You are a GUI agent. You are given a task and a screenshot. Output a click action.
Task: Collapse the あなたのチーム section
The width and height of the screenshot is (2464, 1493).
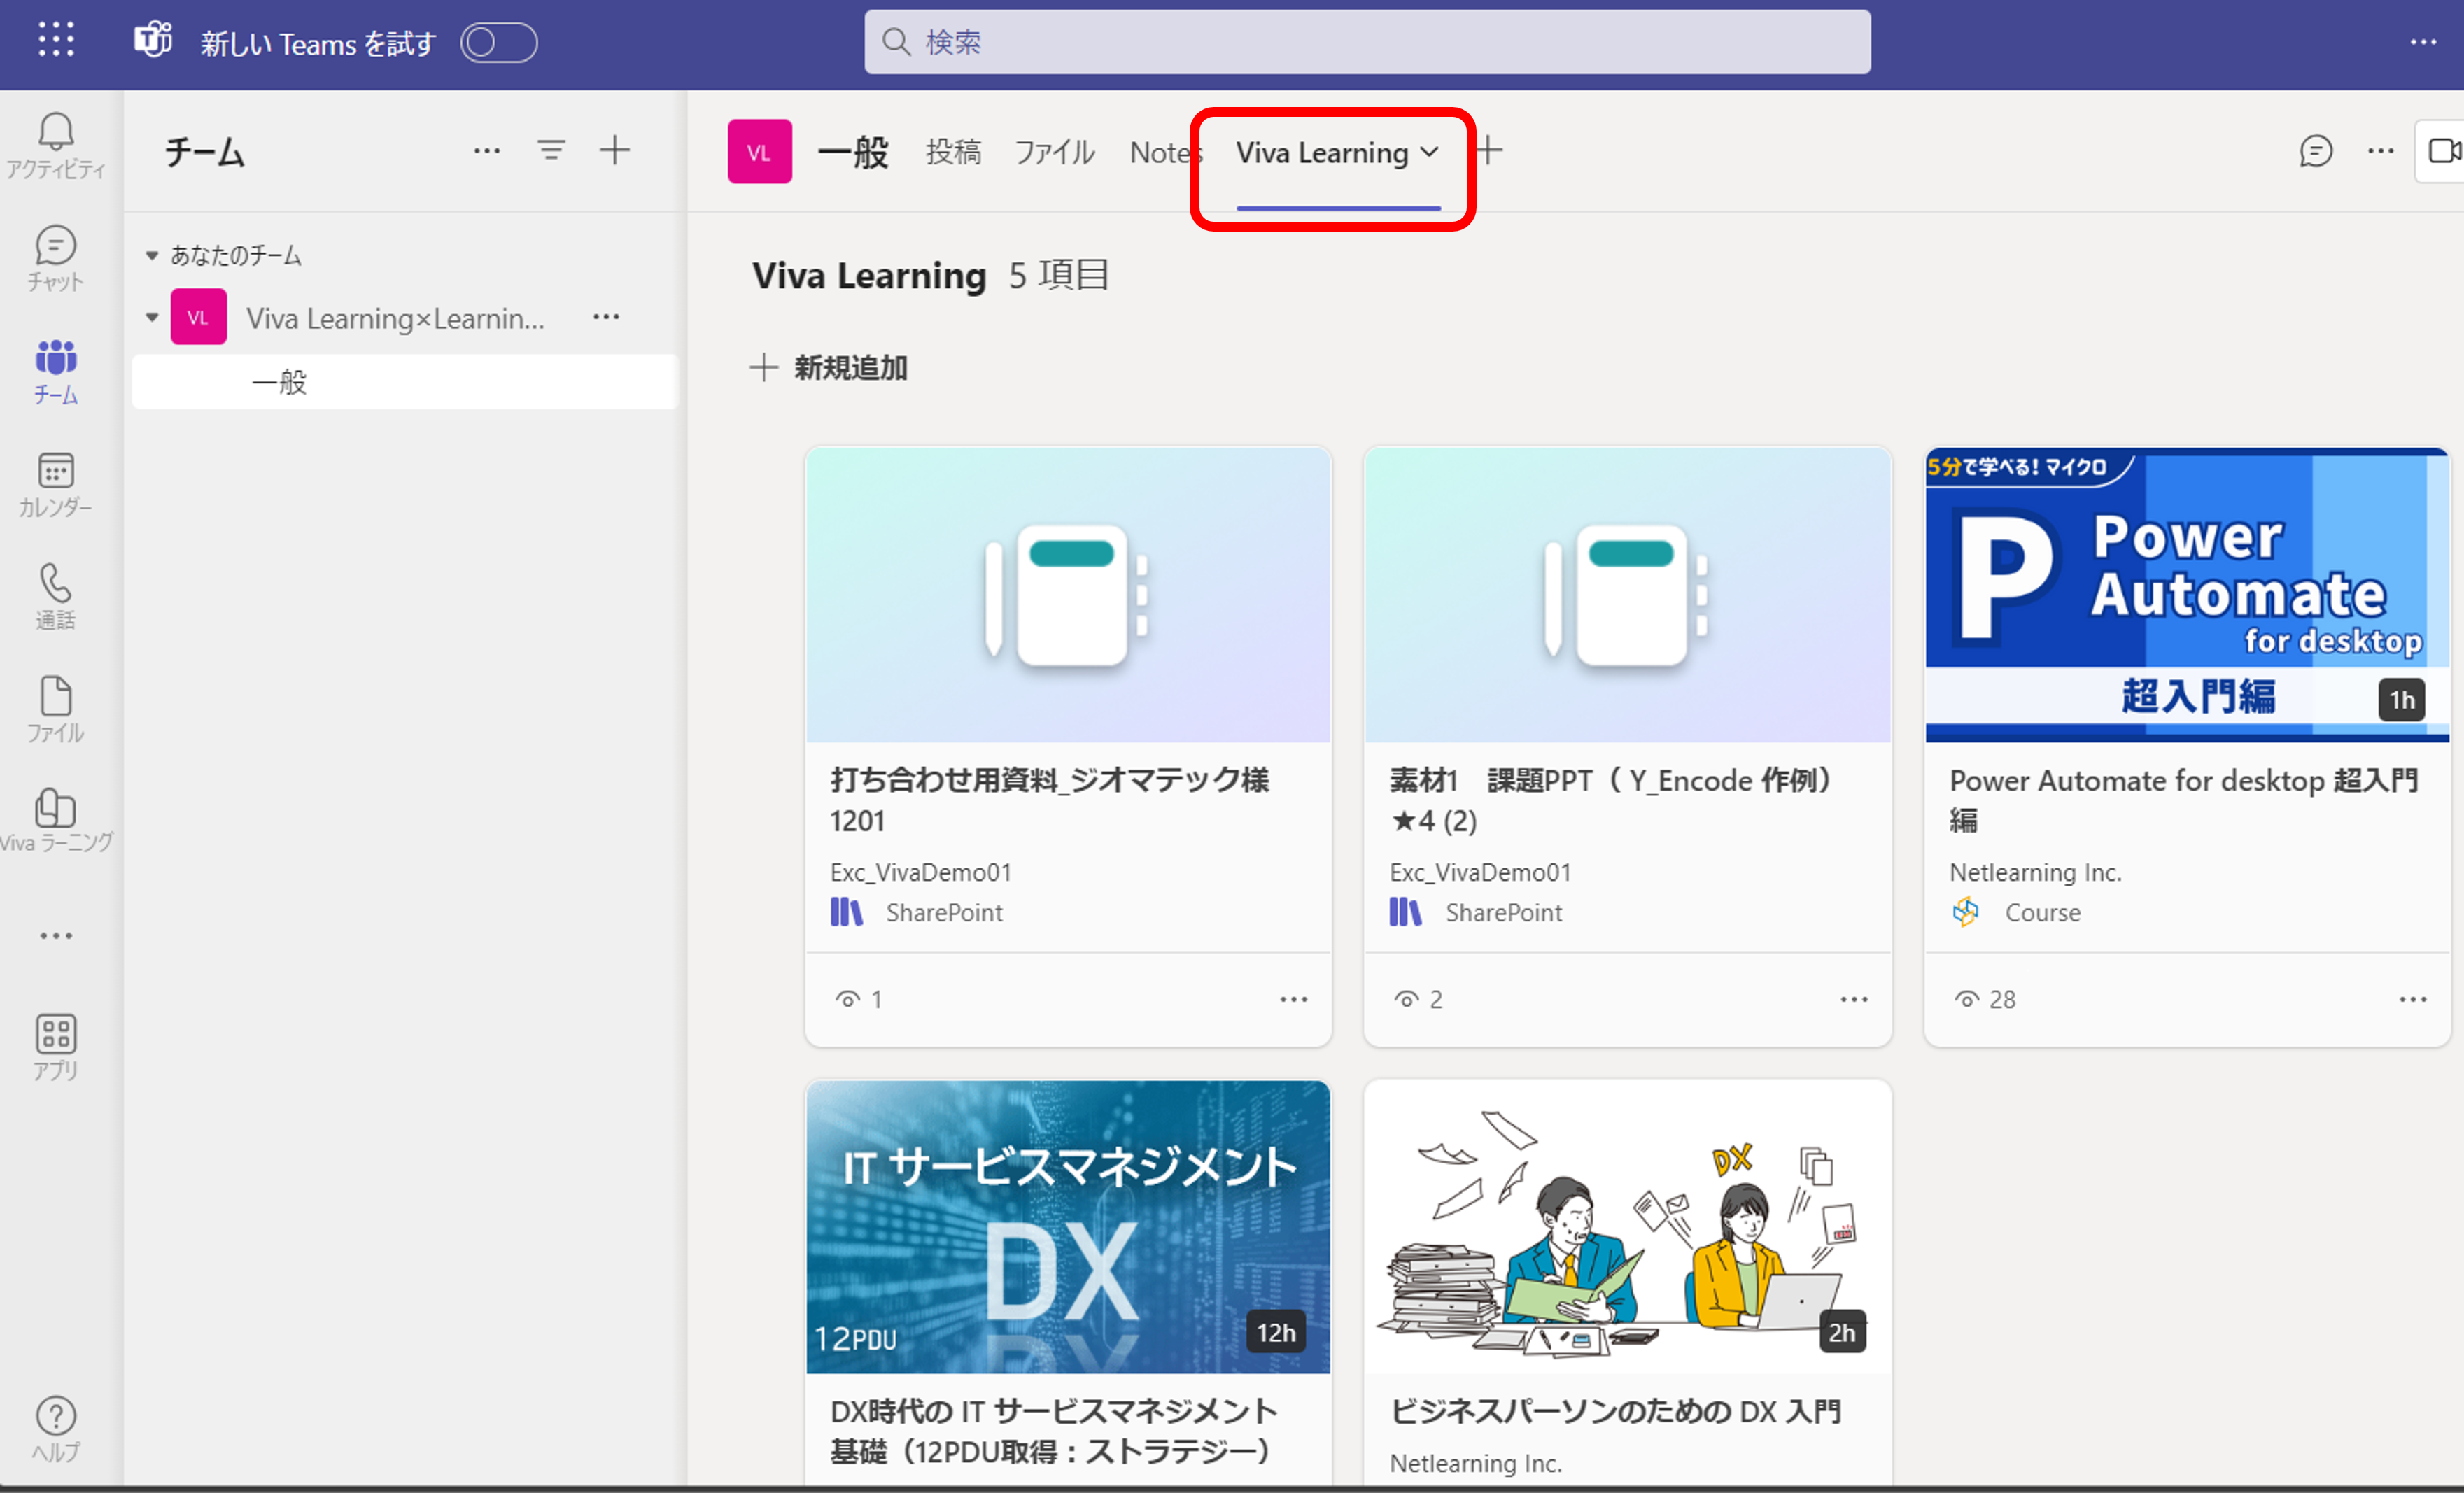(x=152, y=256)
